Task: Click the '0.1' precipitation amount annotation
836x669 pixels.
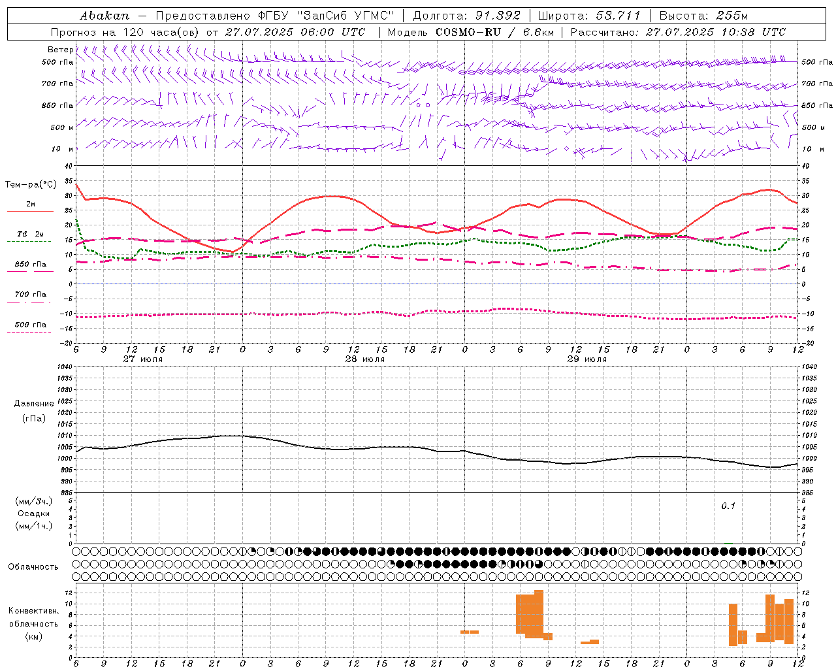Action: point(728,506)
